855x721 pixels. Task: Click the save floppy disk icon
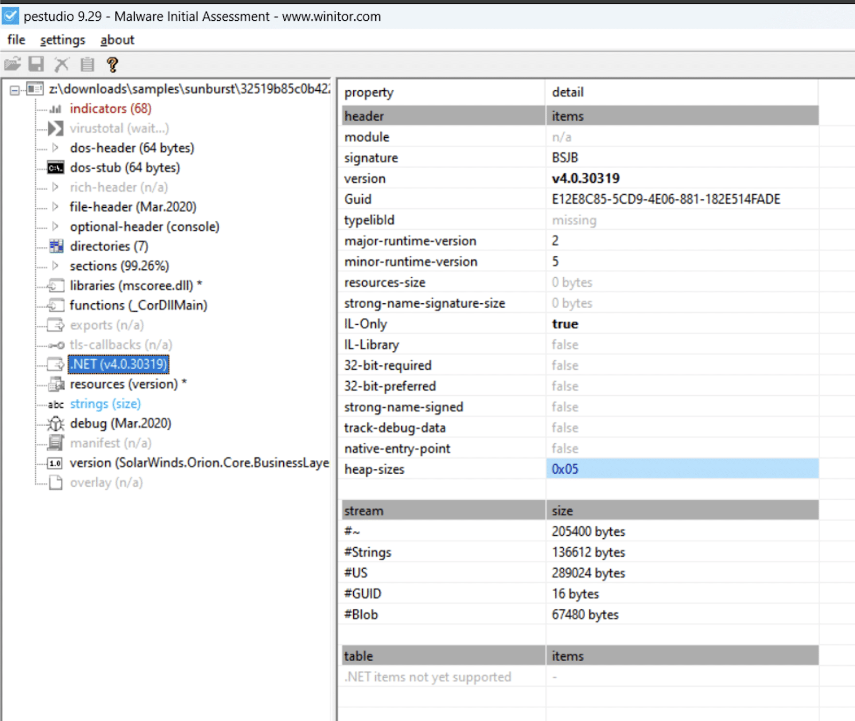point(36,65)
